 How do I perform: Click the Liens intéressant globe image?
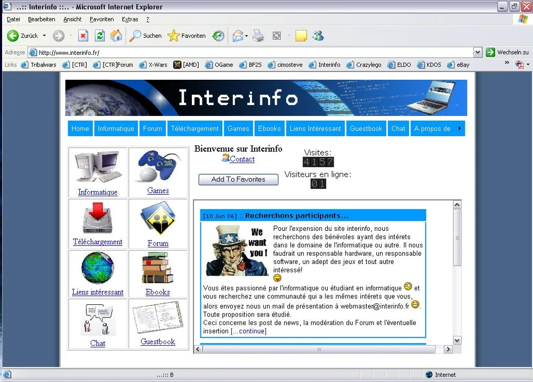98,268
